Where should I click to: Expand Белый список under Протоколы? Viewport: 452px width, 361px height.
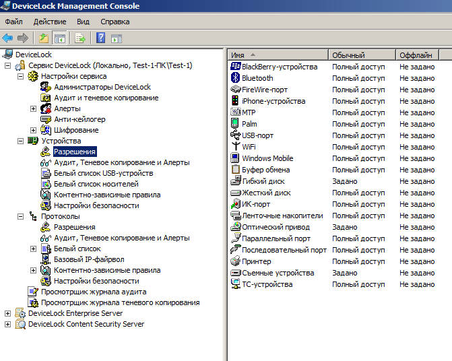(x=33, y=249)
